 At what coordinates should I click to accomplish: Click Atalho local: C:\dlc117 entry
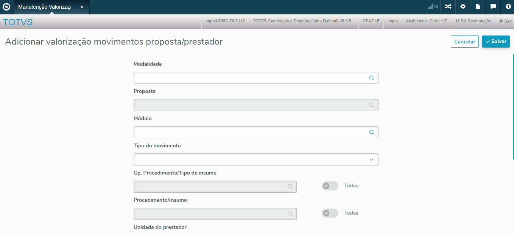click(x=426, y=21)
